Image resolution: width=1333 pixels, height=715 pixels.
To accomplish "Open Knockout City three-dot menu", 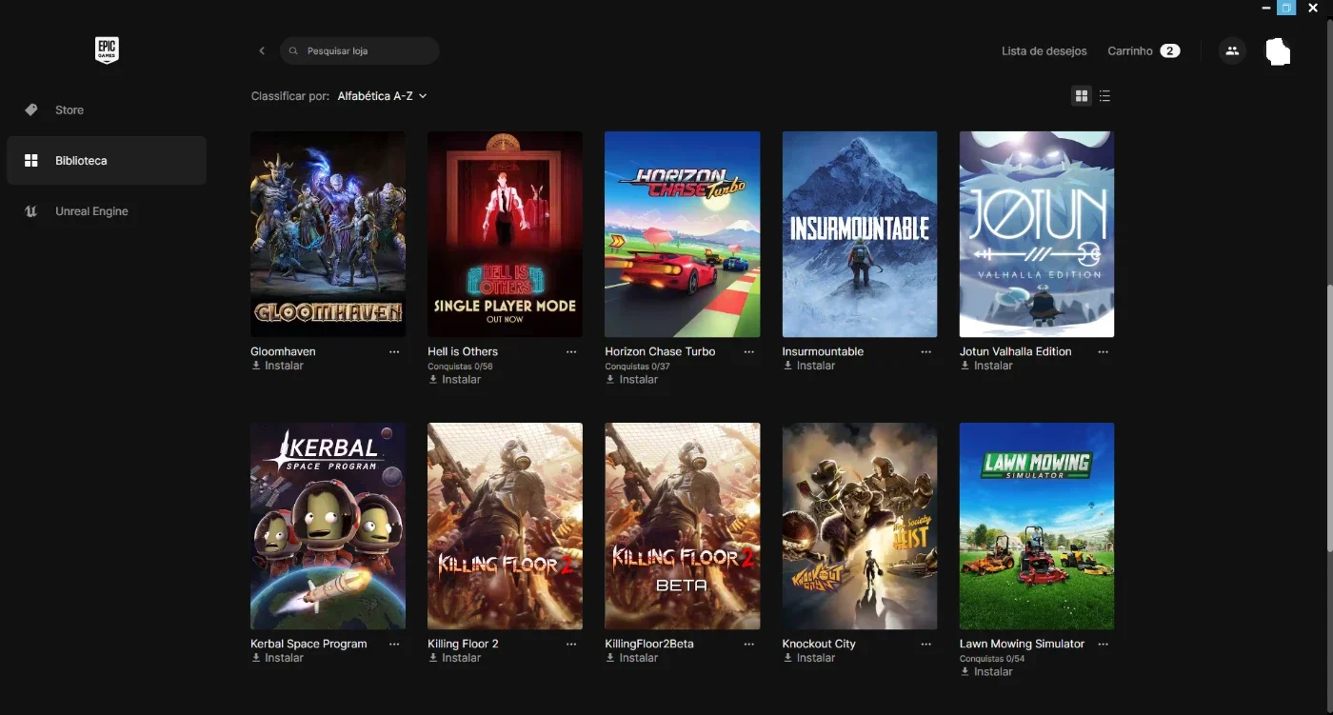I will pyautogui.click(x=925, y=645).
